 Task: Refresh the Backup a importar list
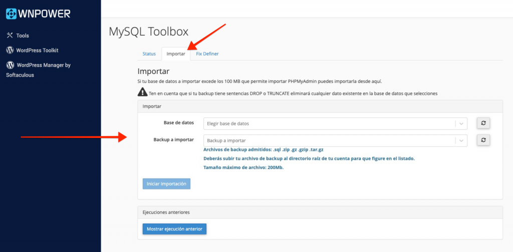[483, 139]
